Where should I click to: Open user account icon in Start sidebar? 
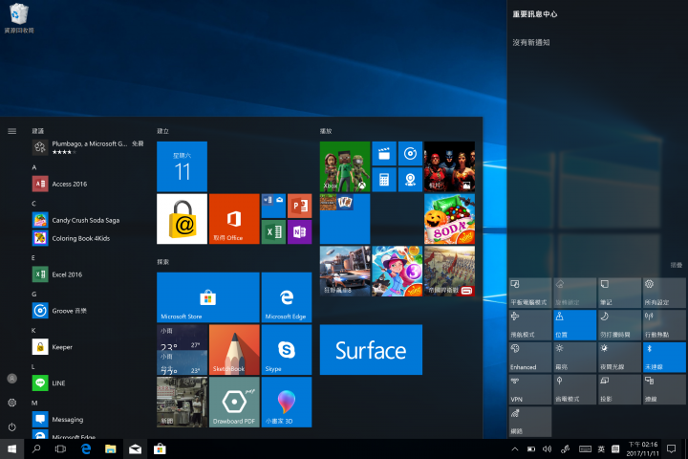click(x=11, y=378)
